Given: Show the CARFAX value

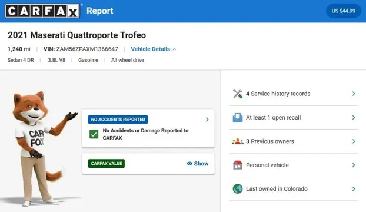Looking at the screenshot, I should 198,164.
